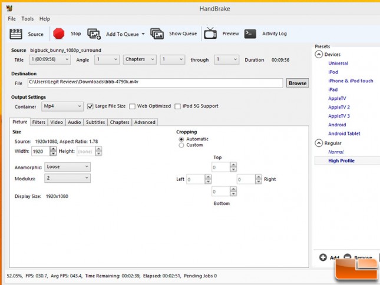Open the Anamorphic Loose dropdown

67,167
